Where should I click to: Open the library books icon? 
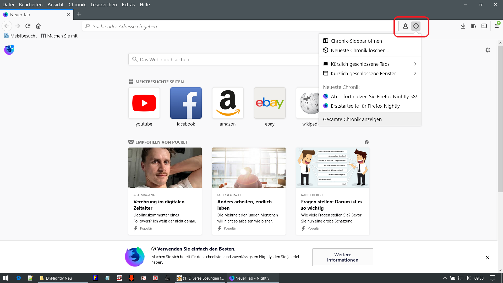pos(474,26)
